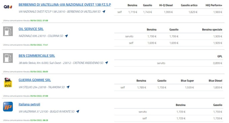
Task: Click Hi-Q Diesel price 1,999 €
Action: pyautogui.click(x=168, y=12)
